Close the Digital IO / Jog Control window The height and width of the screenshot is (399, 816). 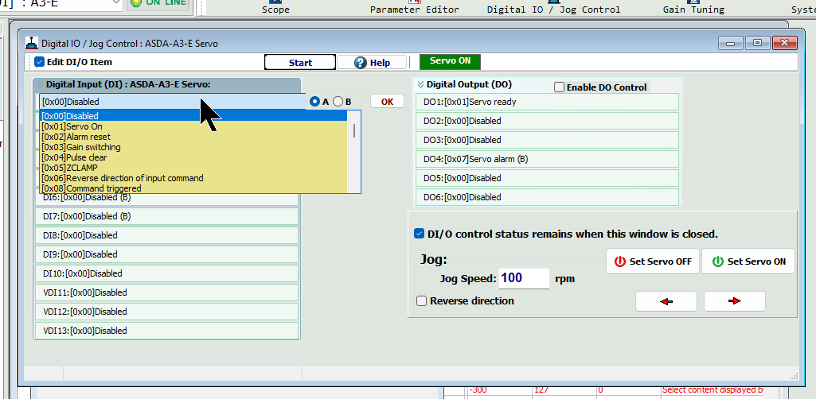[785, 43]
